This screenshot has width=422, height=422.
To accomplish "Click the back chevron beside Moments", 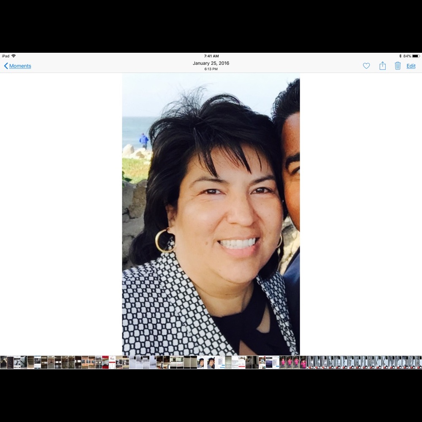I will pyautogui.click(x=6, y=66).
